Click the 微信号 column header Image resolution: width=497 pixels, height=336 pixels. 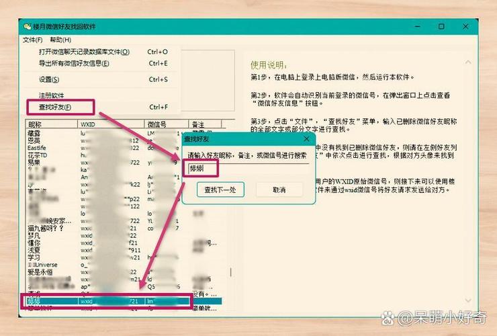click(167, 124)
